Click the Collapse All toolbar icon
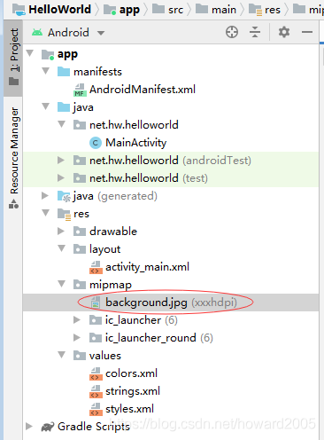This screenshot has height=440, width=324. [255, 32]
